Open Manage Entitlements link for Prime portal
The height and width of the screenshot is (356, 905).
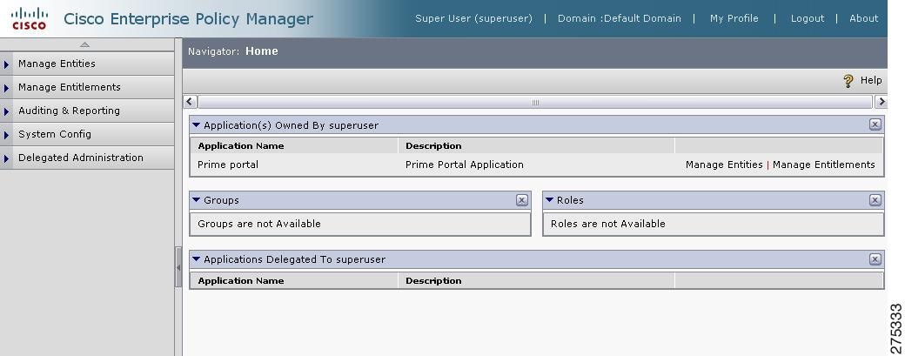click(x=823, y=165)
